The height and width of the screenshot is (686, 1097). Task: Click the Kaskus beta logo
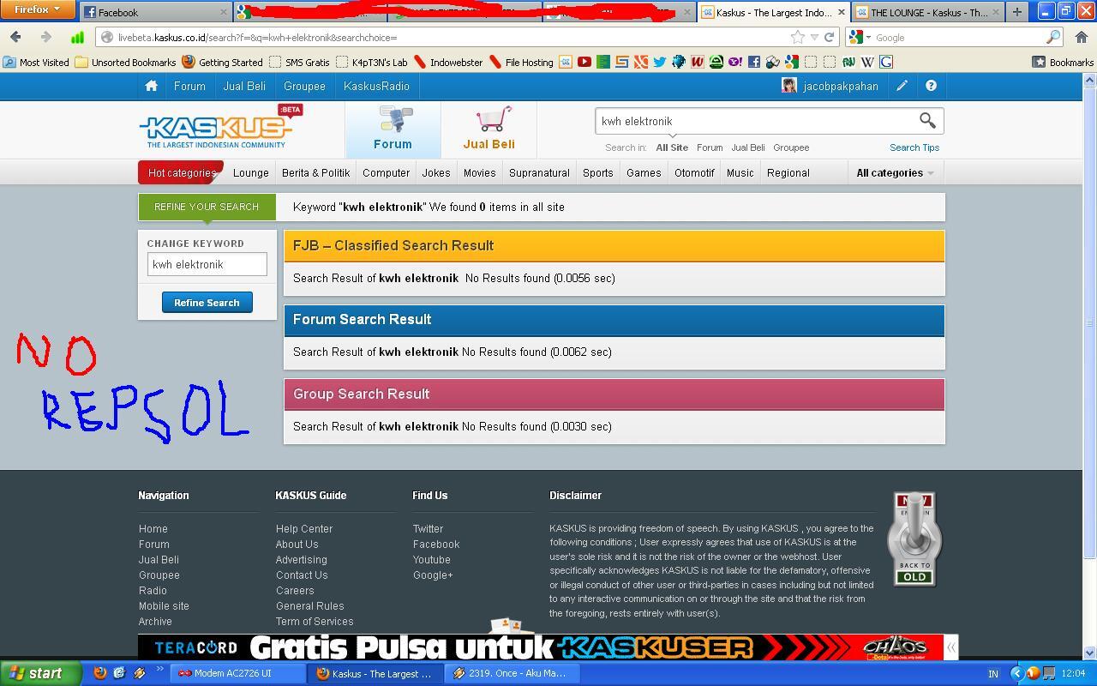tap(220, 127)
